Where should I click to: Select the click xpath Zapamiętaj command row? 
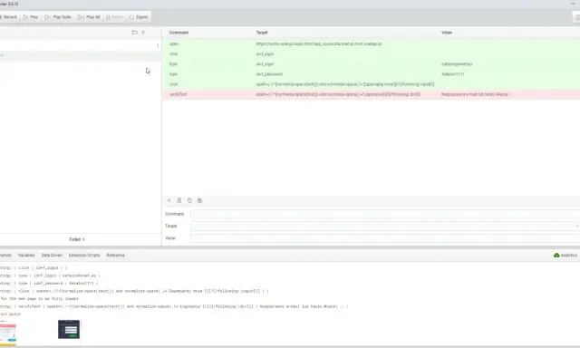(x=371, y=84)
